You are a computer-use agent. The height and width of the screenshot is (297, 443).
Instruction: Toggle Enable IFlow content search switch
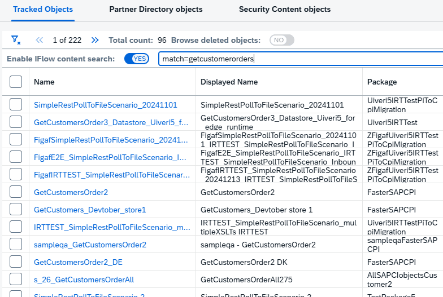pyautogui.click(x=137, y=59)
